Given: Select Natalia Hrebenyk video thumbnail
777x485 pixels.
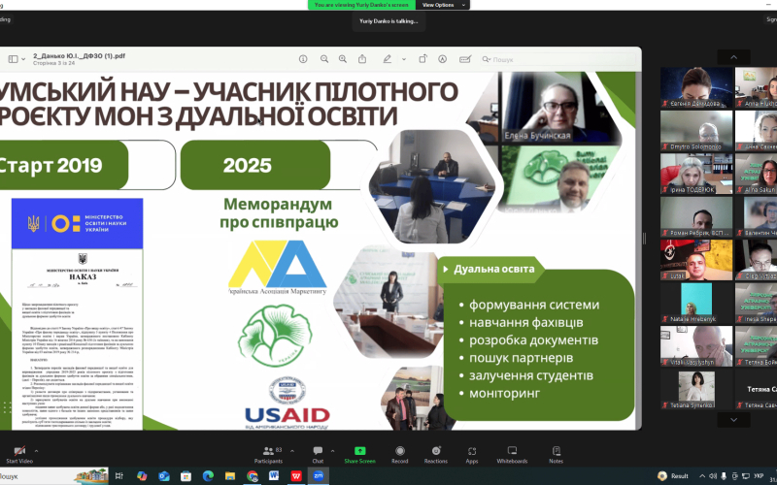Looking at the screenshot, I should (x=696, y=303).
